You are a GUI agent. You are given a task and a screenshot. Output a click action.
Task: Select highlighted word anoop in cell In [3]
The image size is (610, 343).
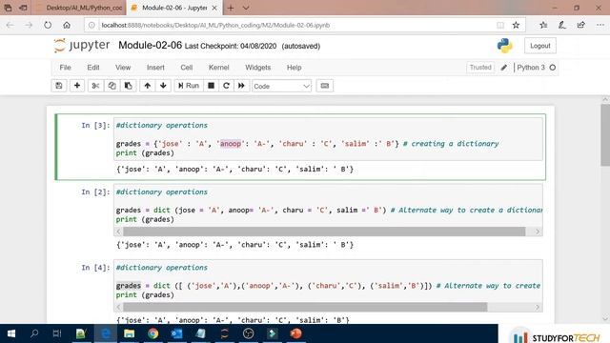coord(231,144)
